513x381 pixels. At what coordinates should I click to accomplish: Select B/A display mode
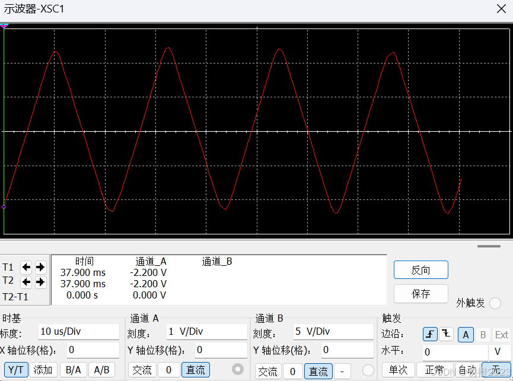click(74, 370)
